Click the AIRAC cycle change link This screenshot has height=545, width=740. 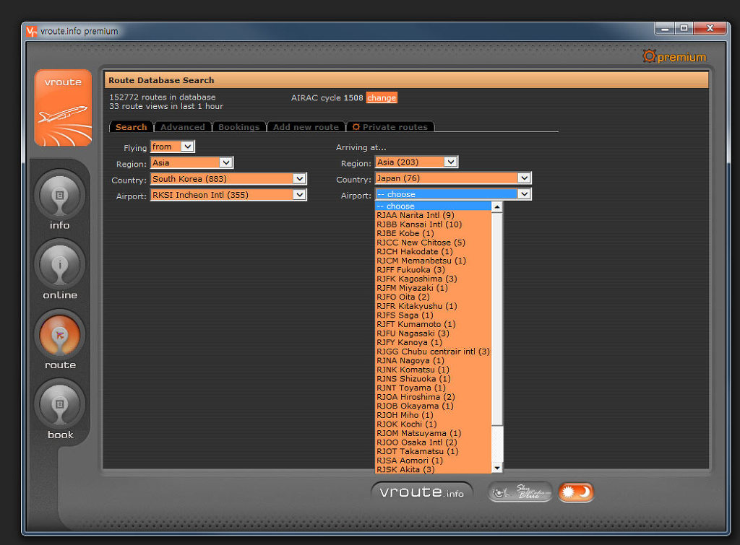click(x=381, y=97)
